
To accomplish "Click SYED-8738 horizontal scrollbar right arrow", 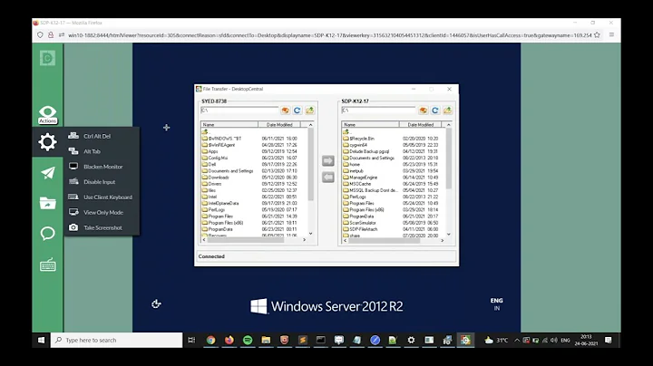I will coord(305,240).
